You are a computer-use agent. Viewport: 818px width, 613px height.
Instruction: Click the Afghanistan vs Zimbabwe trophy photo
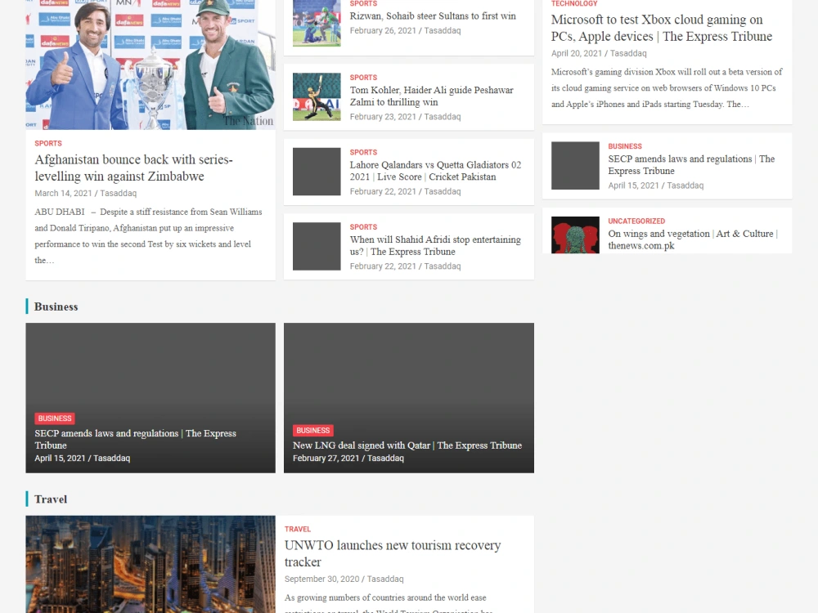151,65
